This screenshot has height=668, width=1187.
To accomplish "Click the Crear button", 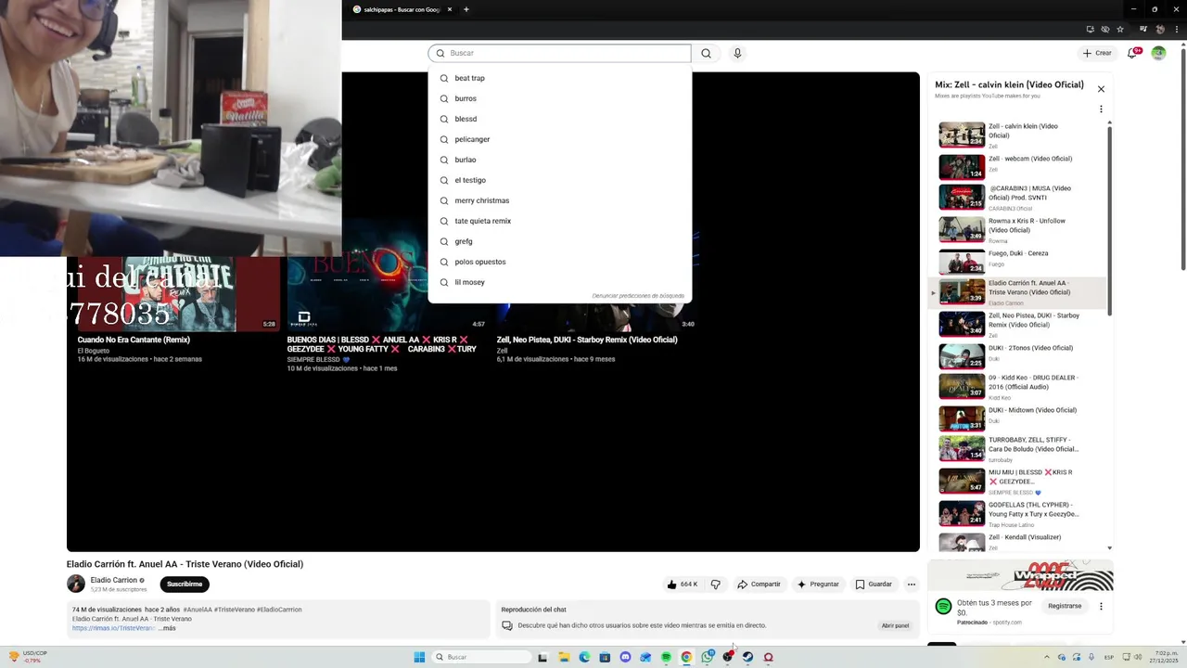I will [1097, 53].
